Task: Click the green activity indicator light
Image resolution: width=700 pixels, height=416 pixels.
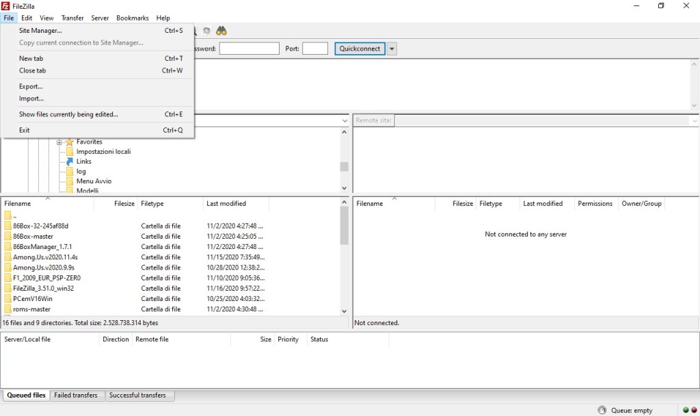Action: (x=686, y=410)
